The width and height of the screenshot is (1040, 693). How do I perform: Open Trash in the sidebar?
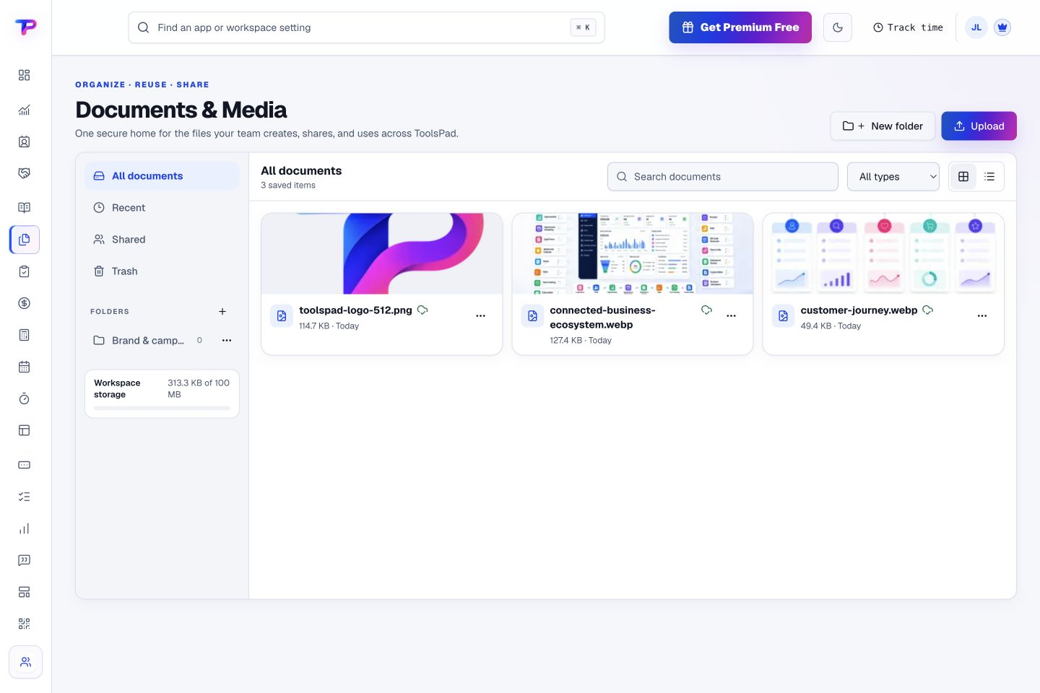click(162, 271)
